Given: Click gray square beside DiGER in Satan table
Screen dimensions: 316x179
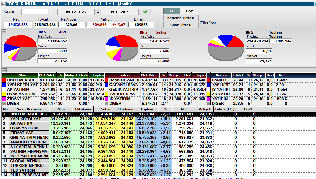Looking at the screenshot, I should [106, 104].
